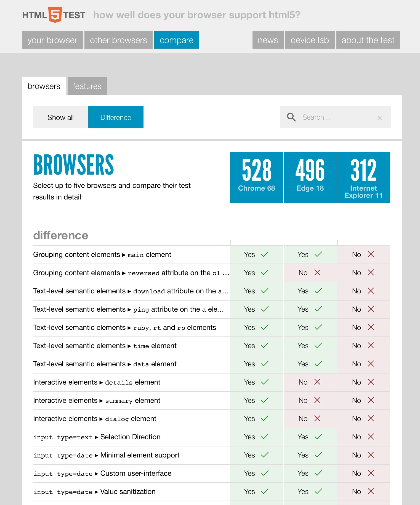420x505 pixels.
Task: Click the HTML5 Test logo
Action: pyautogui.click(x=54, y=15)
